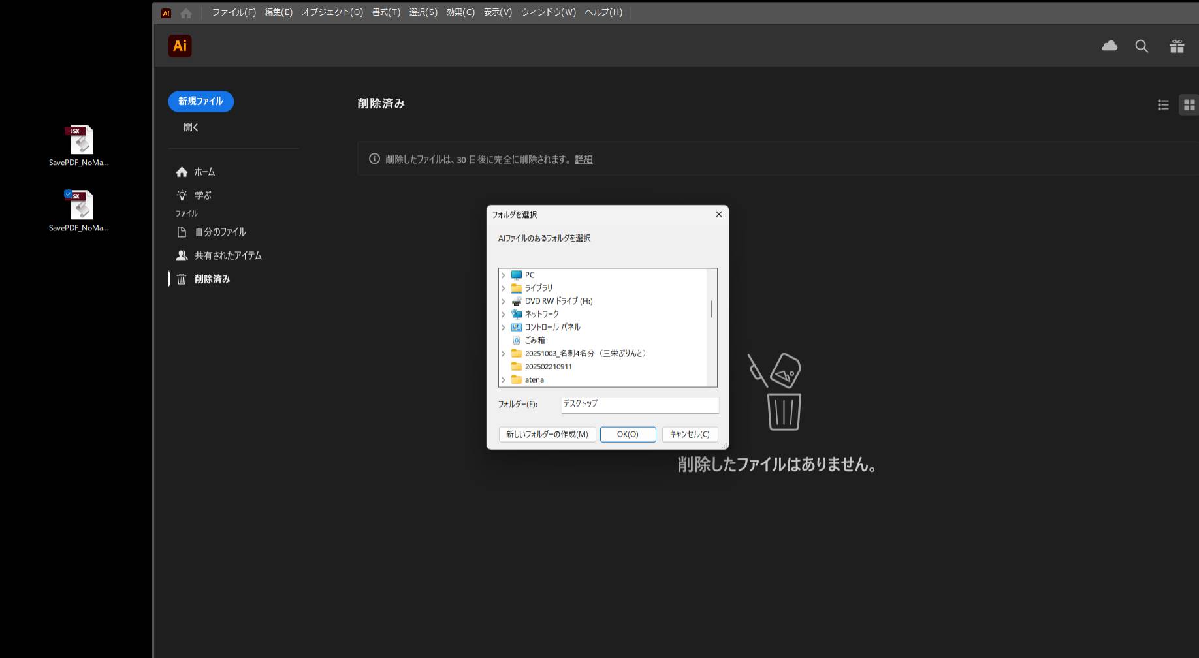1199x658 pixels.
Task: Open the ファイル(F) menu
Action: point(234,12)
